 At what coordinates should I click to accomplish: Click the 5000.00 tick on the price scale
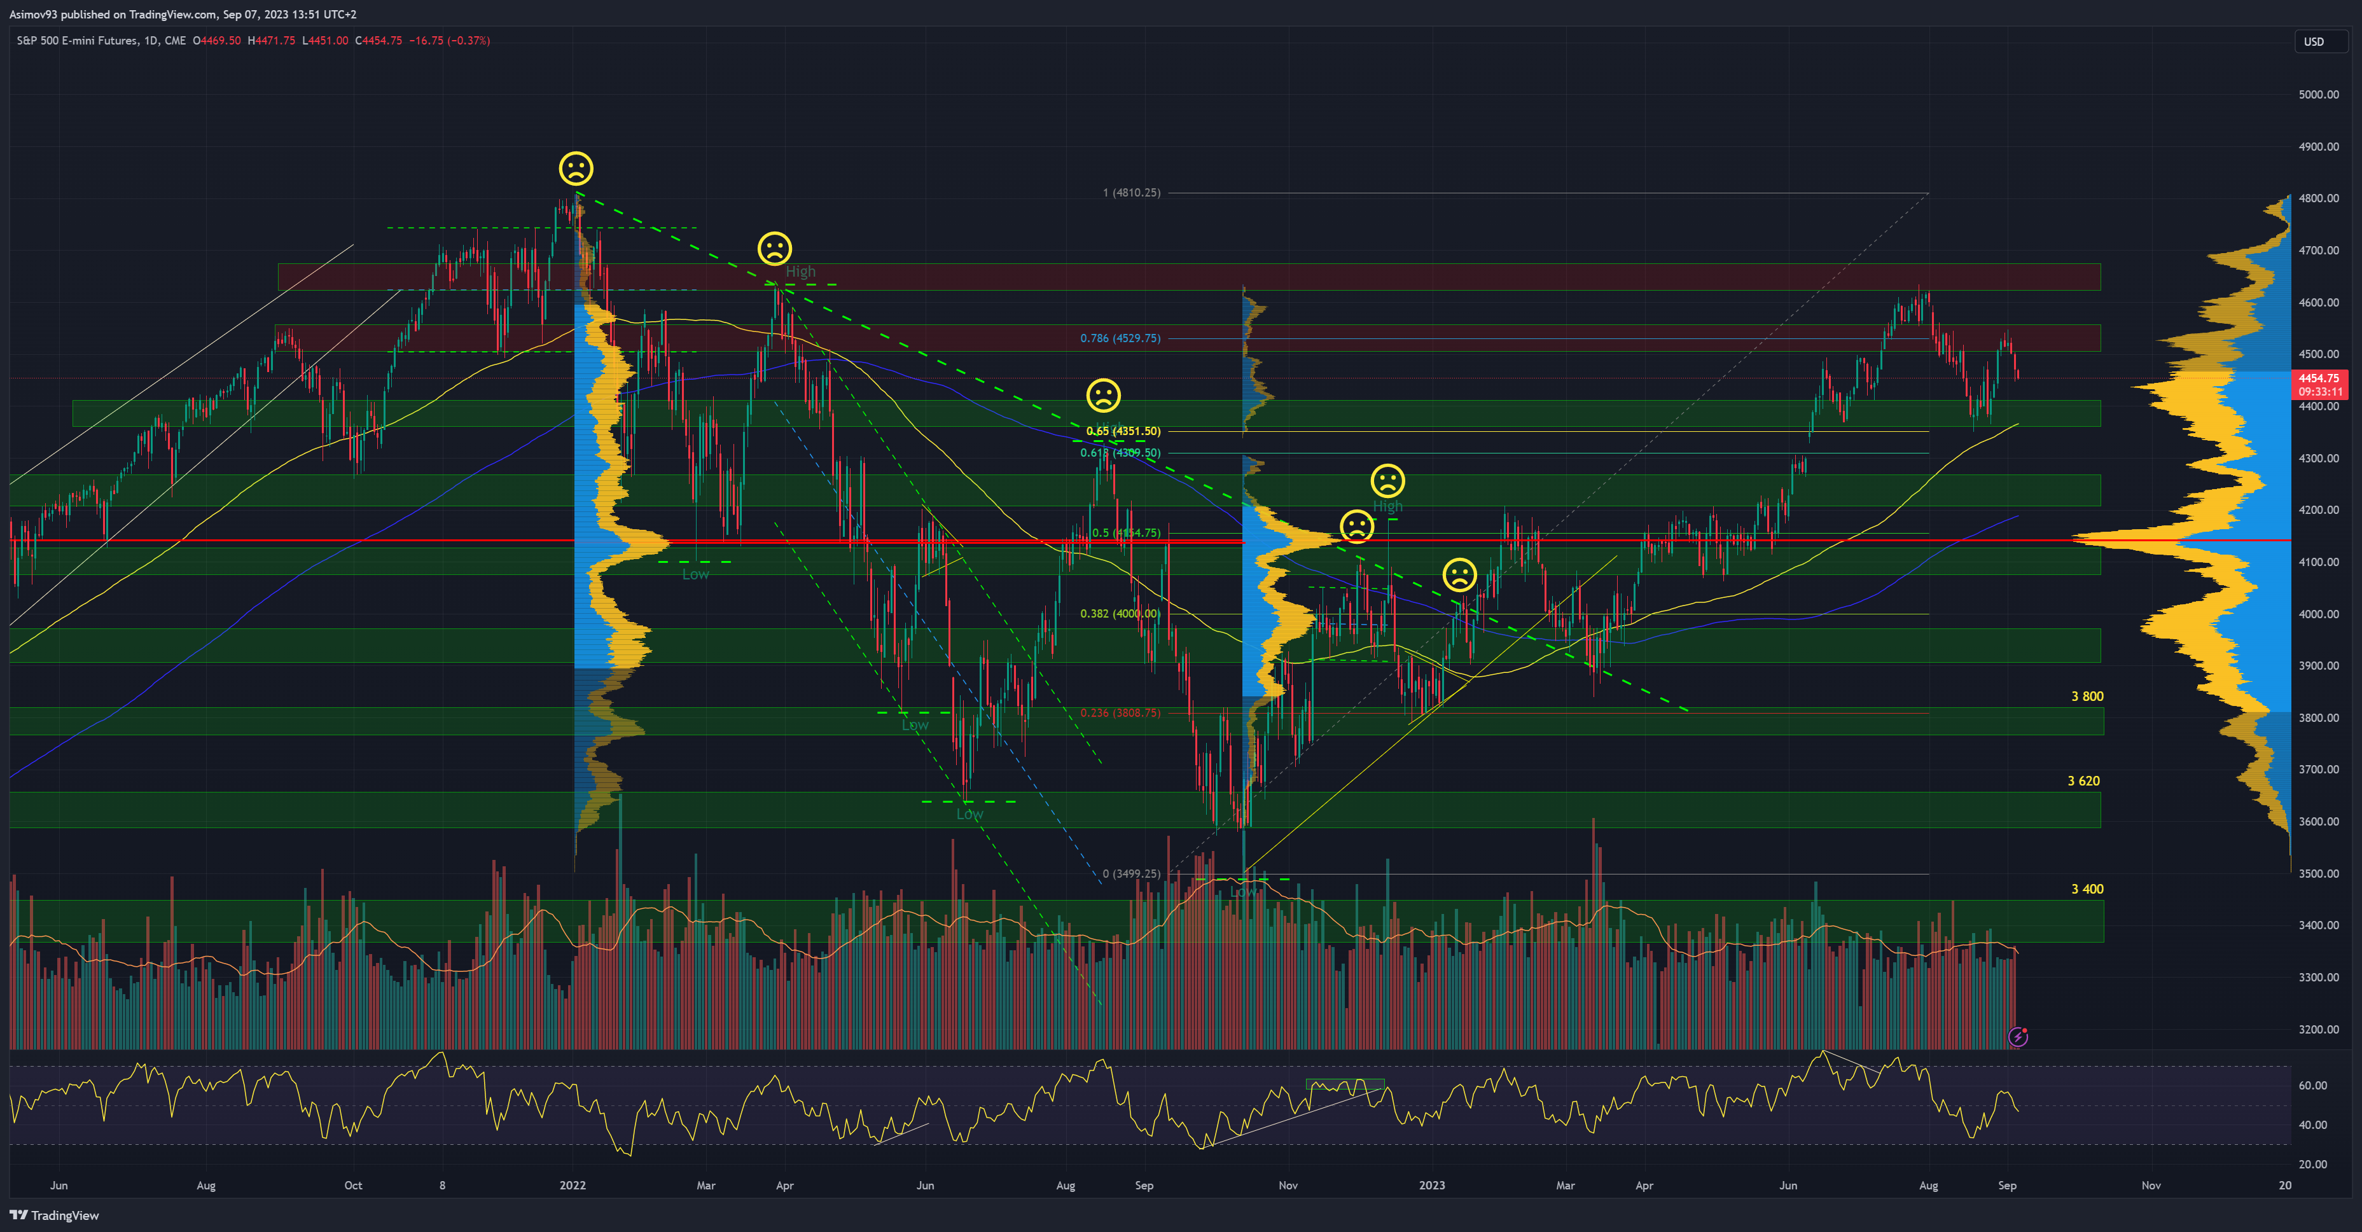click(x=2318, y=94)
